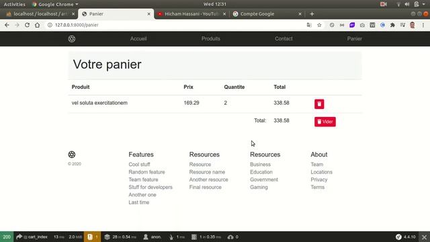430x242 pixels.
Task: Click the 200 status code panel
Action: [x=7, y=237]
